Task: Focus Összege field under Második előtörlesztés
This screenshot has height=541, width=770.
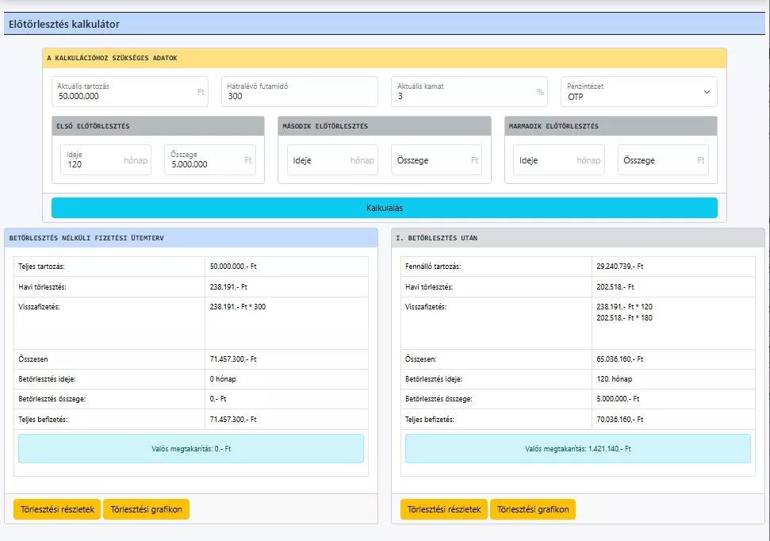Action: tap(436, 160)
